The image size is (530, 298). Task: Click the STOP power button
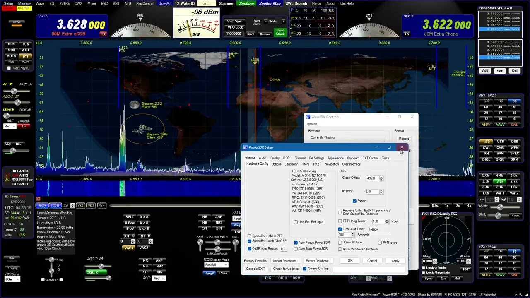(17, 22)
